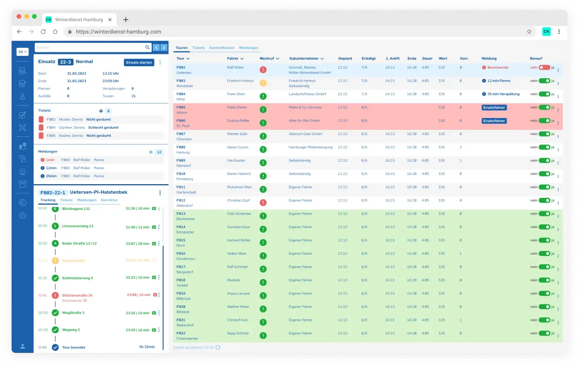Open kebab menu for F002-22-1 tour panel
Screen dimensions: 579x366
(160, 193)
